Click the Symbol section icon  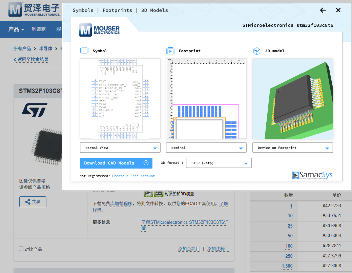(x=84, y=51)
